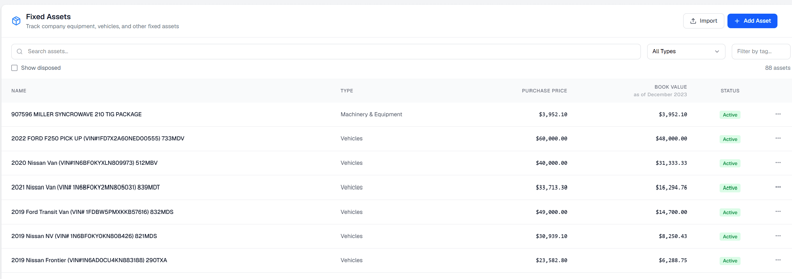The width and height of the screenshot is (792, 279).
Task: Click the TYPE column header
Action: pyautogui.click(x=347, y=91)
